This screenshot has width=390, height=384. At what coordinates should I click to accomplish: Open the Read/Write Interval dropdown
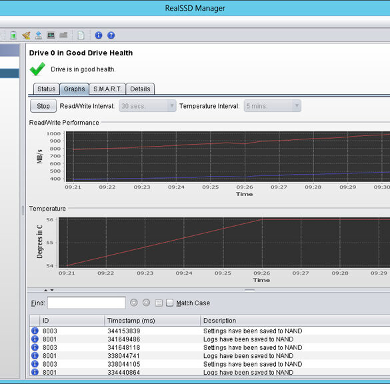[x=147, y=106]
